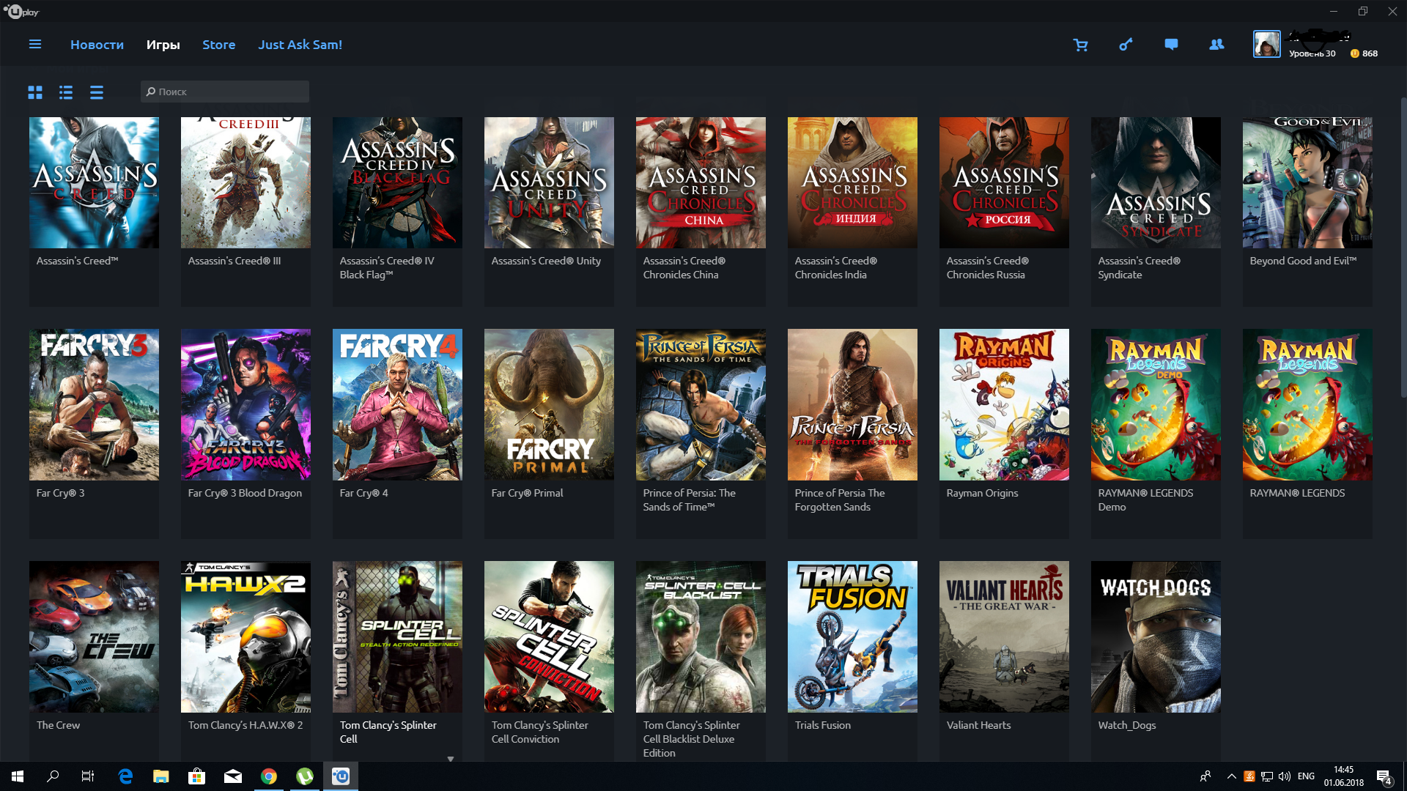
Task: Select Assassin's Creed Chronicles India cover
Action: (852, 182)
